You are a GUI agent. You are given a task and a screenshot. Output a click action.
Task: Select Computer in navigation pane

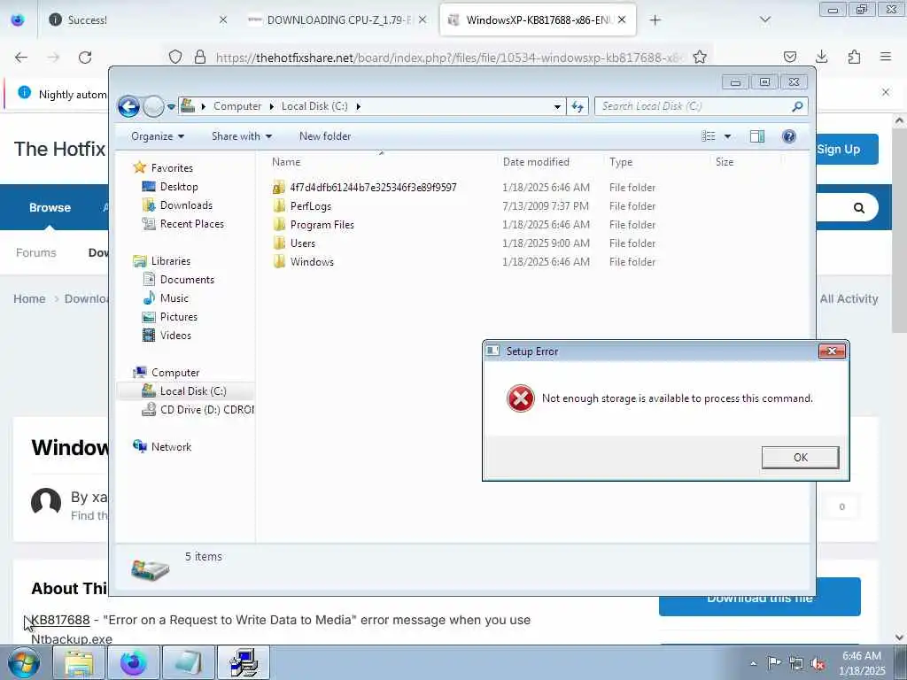click(x=175, y=373)
